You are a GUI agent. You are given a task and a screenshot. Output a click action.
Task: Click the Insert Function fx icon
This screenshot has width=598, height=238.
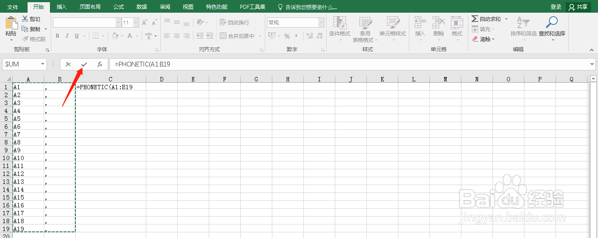click(x=100, y=64)
